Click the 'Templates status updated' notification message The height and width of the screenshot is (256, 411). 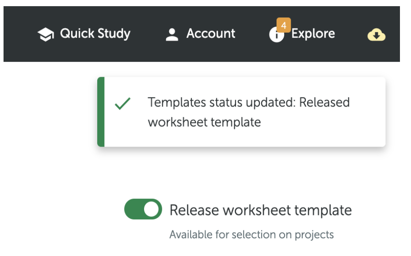[249, 112]
